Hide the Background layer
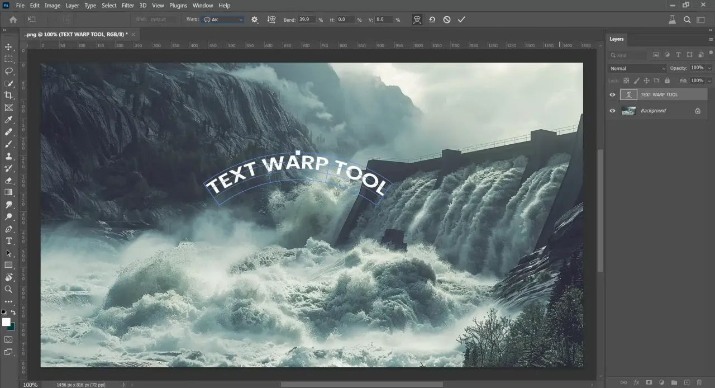The height and width of the screenshot is (388, 715). point(612,110)
